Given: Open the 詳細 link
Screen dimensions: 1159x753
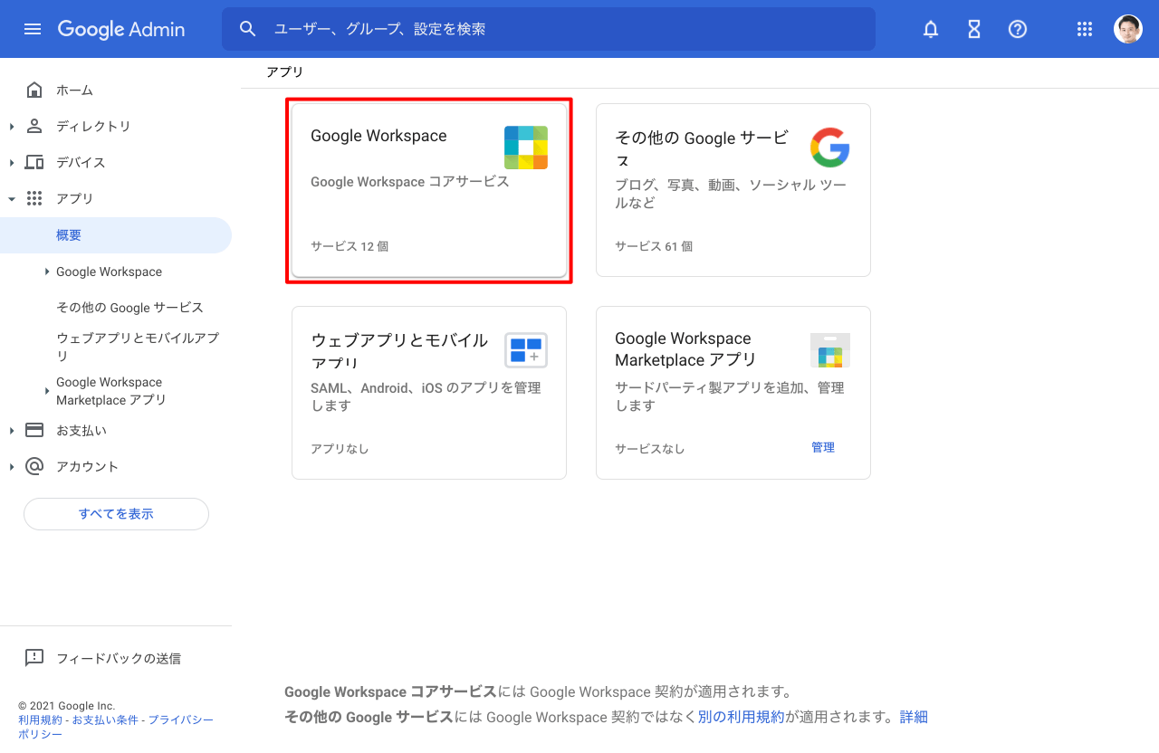Looking at the screenshot, I should [914, 717].
